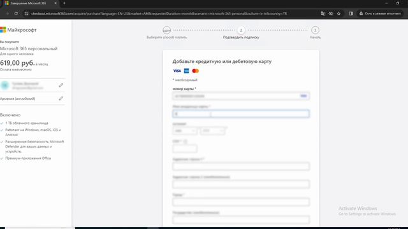Click the Mastercard logo
Screen dimensions: 408x229
tap(196, 71)
